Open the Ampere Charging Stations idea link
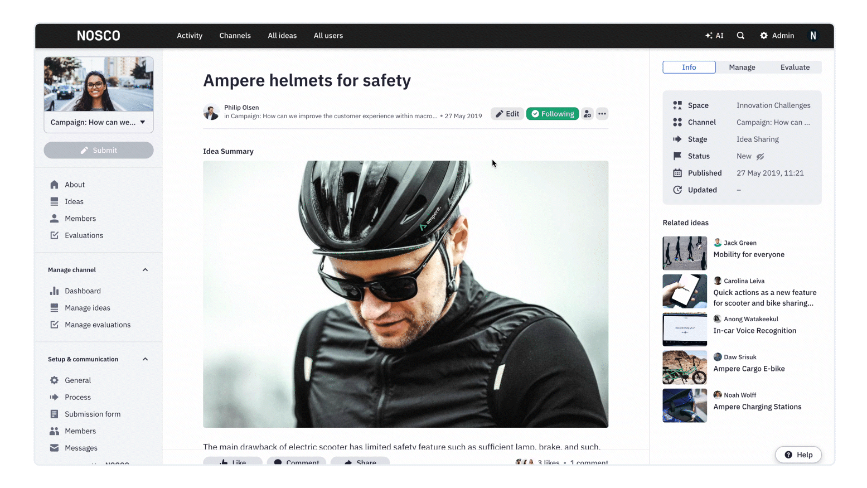Image resolution: width=867 pixels, height=488 pixels. [757, 407]
